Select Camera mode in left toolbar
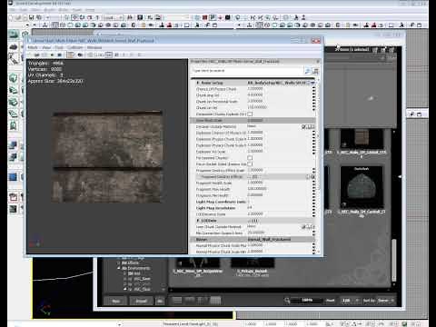Screen dimensions: 436x327 [x=14, y=35]
